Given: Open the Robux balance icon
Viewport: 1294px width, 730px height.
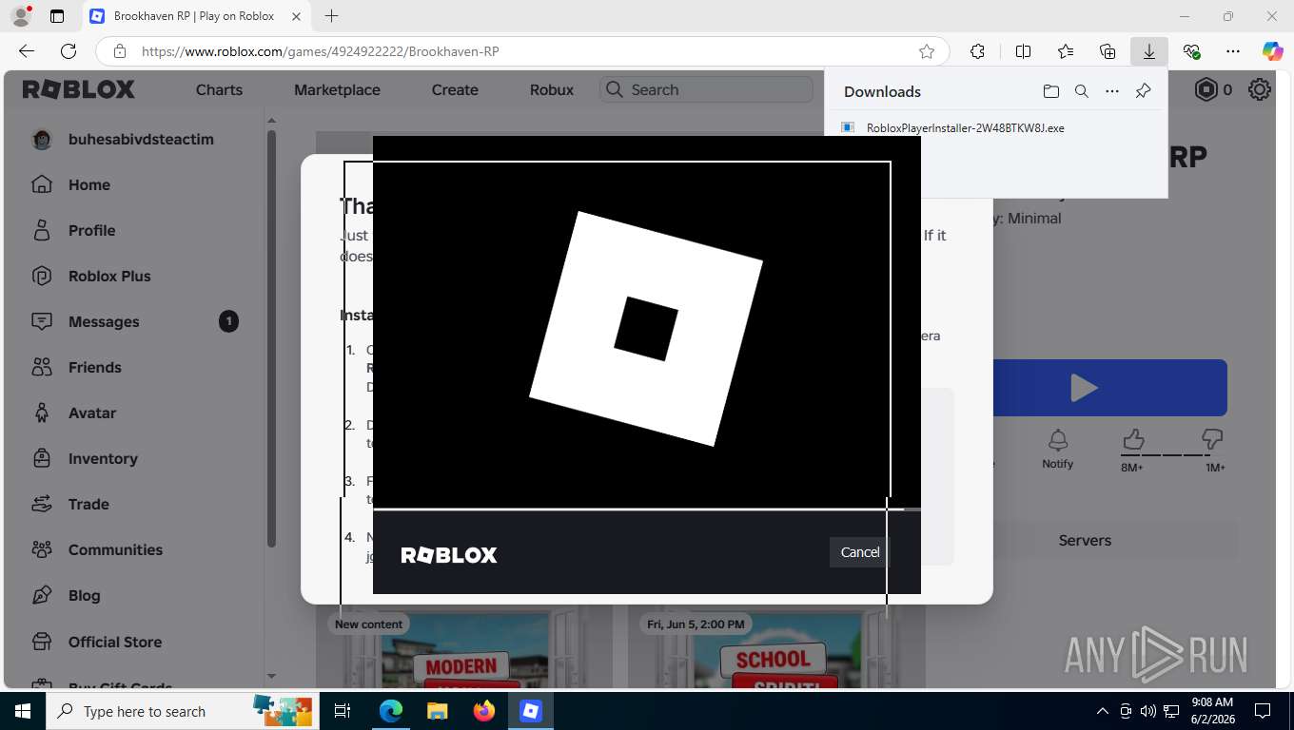Looking at the screenshot, I should 1206,89.
